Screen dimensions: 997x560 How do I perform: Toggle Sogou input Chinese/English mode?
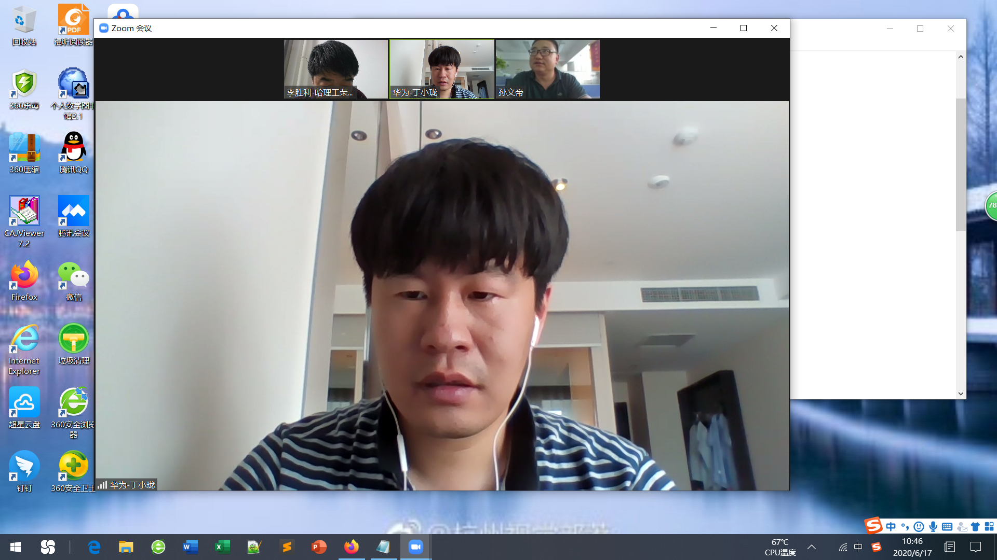coord(891,527)
